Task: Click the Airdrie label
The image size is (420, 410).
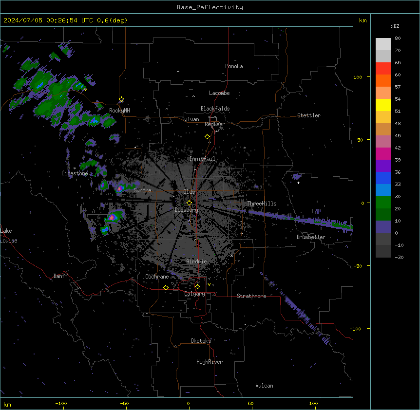Action: click(x=197, y=261)
